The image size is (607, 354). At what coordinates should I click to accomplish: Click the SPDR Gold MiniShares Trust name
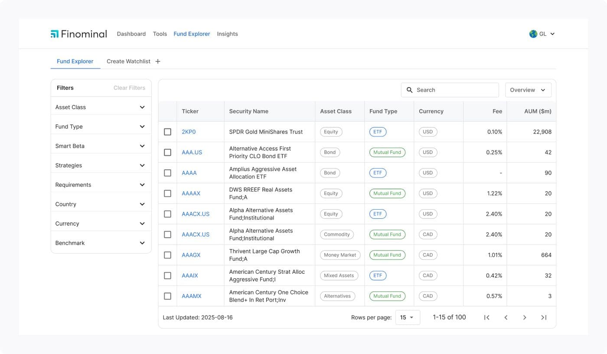pyautogui.click(x=266, y=132)
